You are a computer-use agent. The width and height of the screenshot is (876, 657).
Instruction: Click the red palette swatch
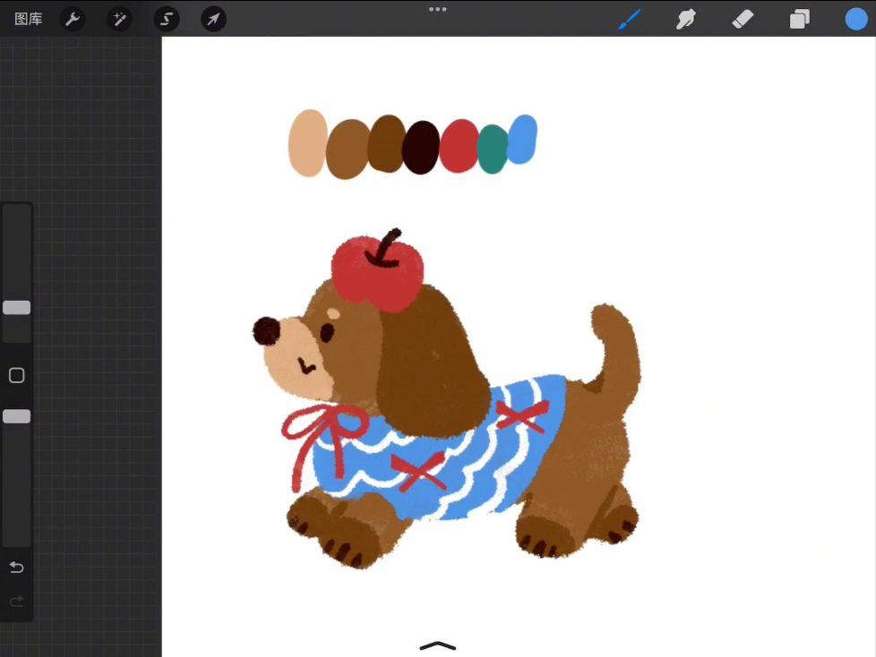(x=459, y=146)
